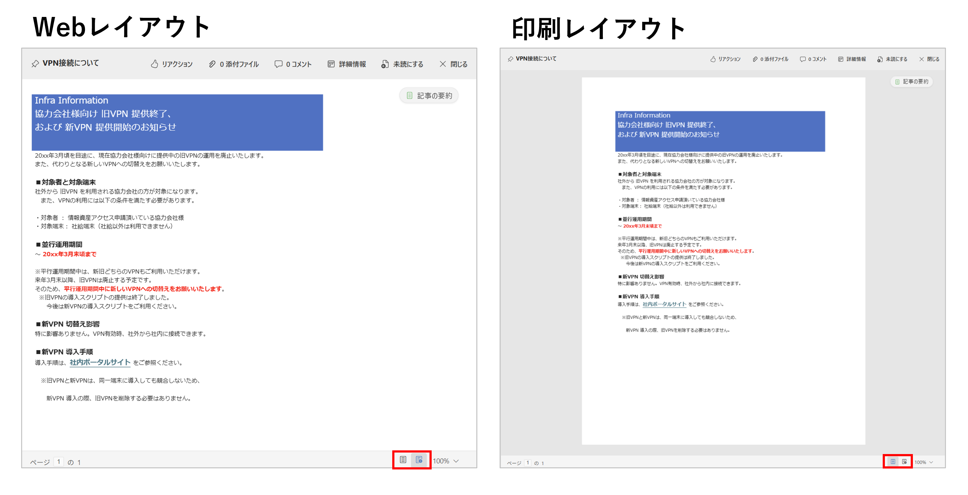Click heading ■並行運用期間 in Webレイアウト panel
968x495 pixels.
59,245
